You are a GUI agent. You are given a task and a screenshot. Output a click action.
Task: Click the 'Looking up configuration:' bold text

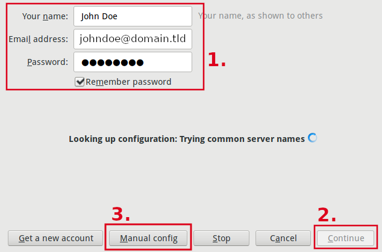[123, 139]
